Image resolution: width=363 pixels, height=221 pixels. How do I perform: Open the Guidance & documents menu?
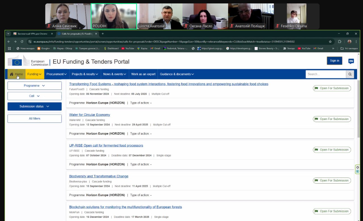pyautogui.click(x=177, y=74)
